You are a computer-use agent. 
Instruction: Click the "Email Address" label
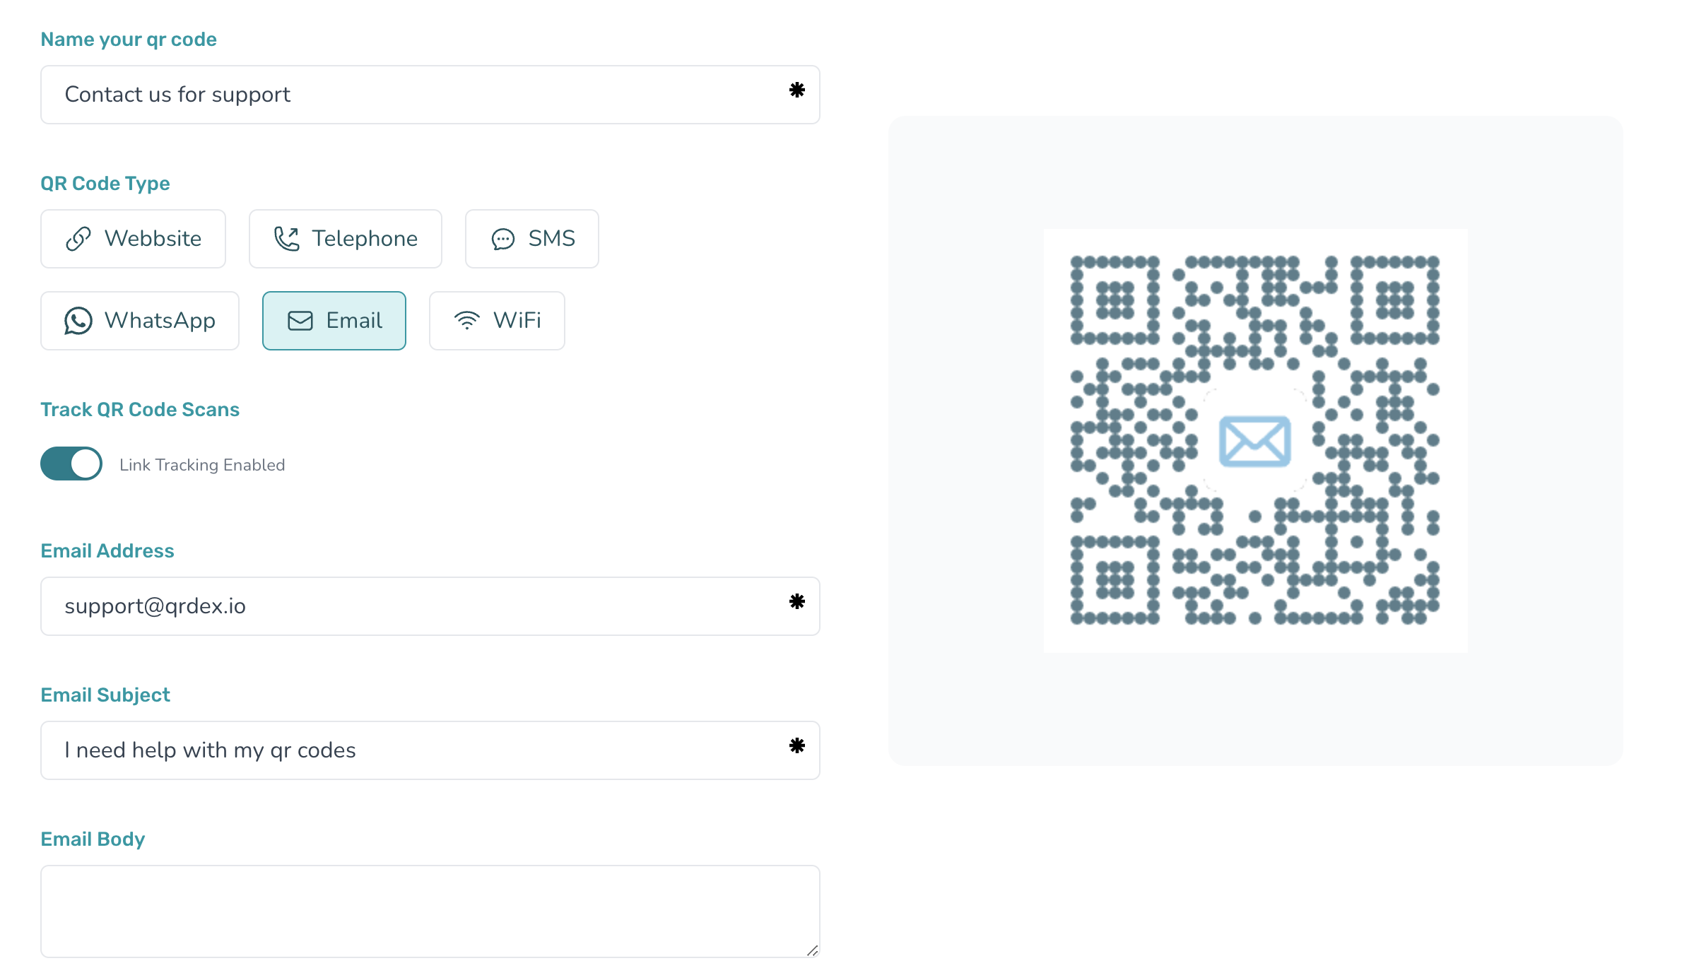point(107,551)
